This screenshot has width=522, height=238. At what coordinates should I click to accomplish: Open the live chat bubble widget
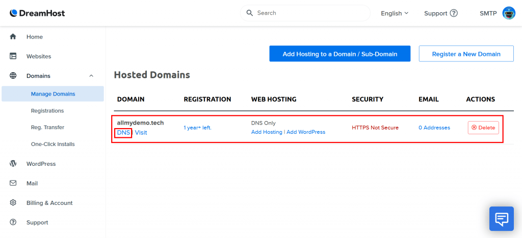(502, 218)
